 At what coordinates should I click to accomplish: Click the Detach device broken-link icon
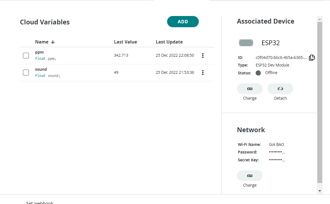tap(280, 88)
